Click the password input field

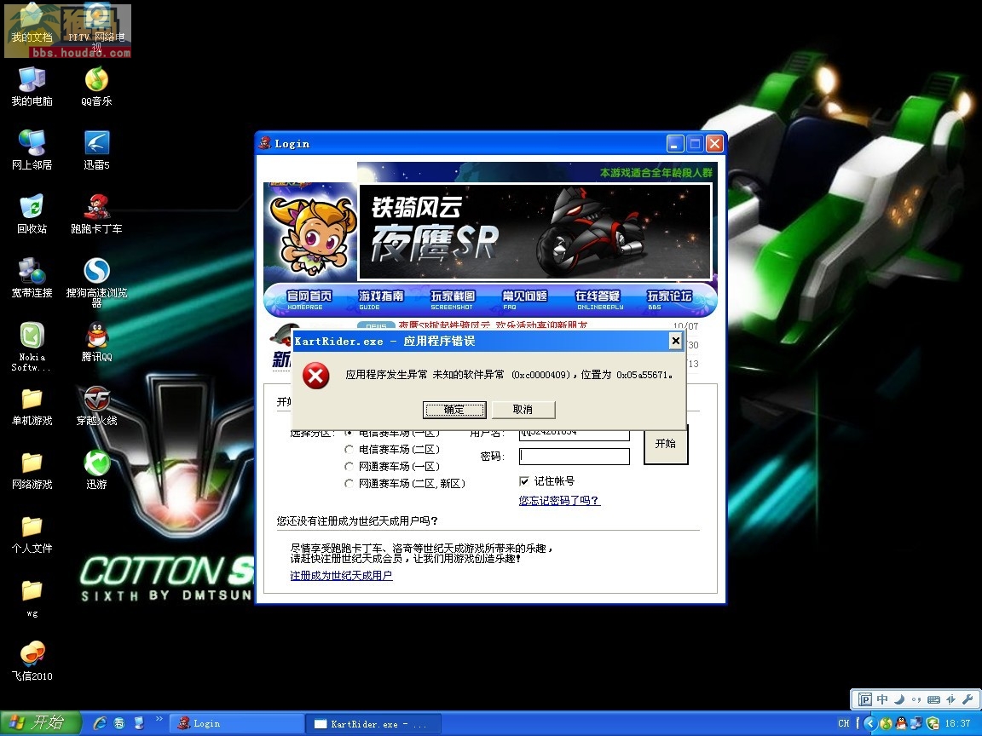575,457
